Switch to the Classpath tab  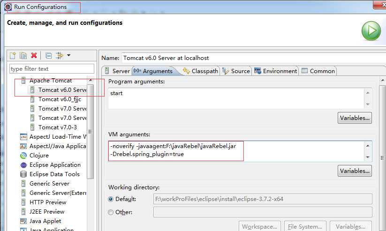200,71
